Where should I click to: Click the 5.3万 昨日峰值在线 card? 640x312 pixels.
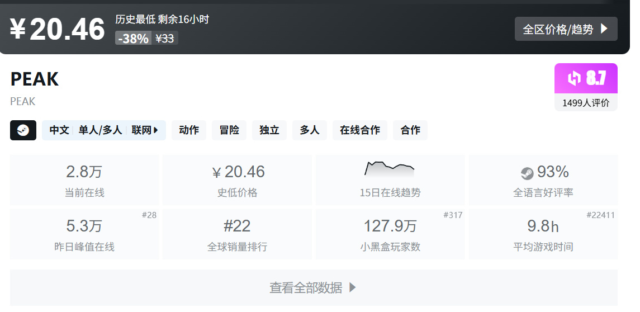pos(84,234)
